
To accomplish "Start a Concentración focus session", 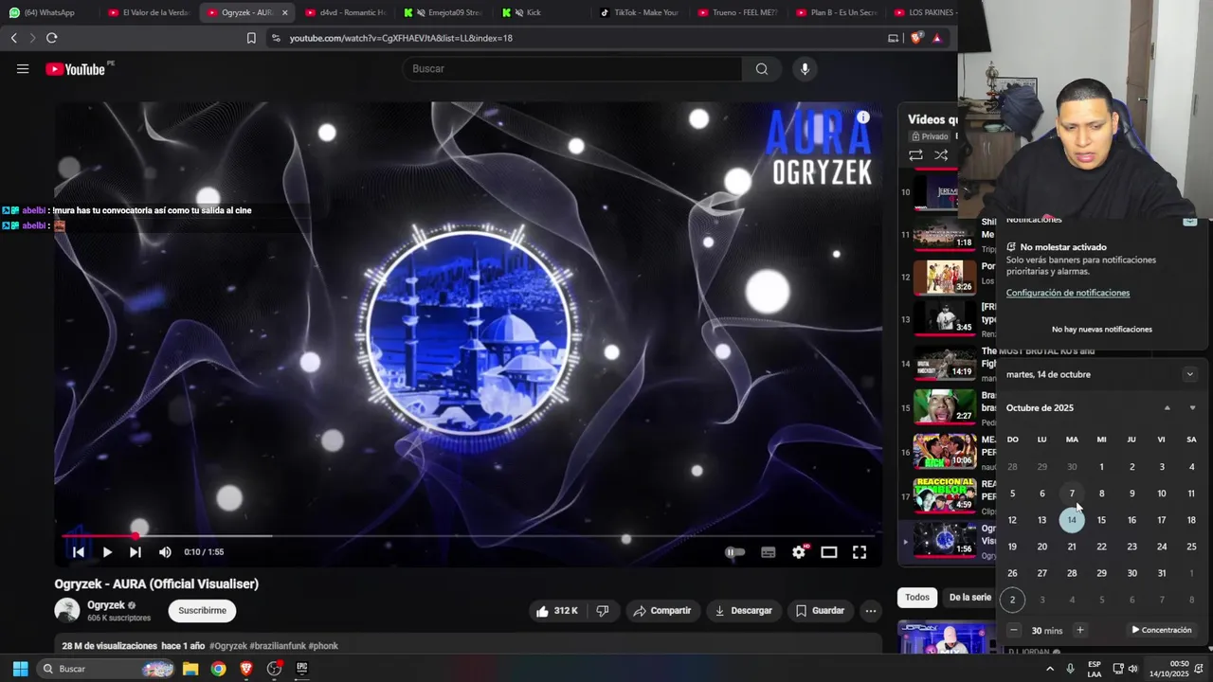I will click(x=1162, y=630).
